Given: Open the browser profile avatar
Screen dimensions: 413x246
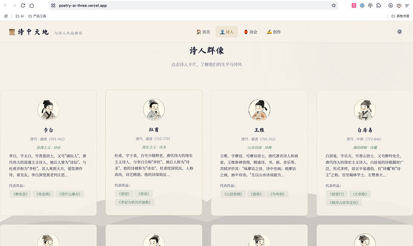Looking at the screenshot, I should coord(399,5).
